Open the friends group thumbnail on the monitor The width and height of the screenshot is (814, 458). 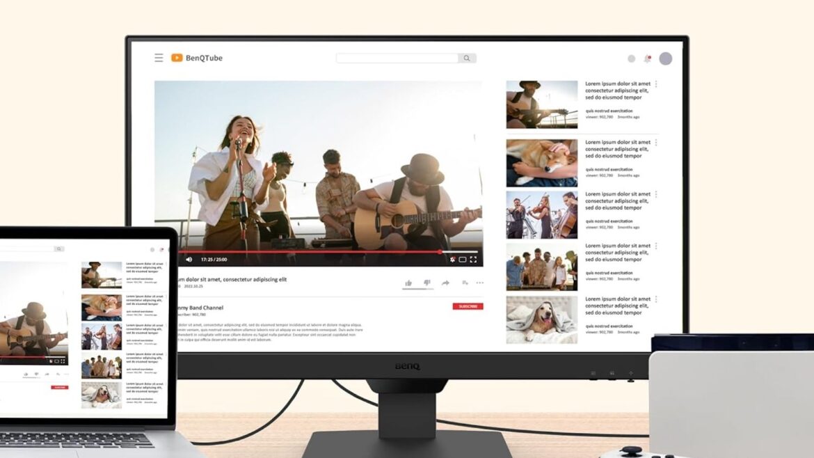[x=542, y=267]
